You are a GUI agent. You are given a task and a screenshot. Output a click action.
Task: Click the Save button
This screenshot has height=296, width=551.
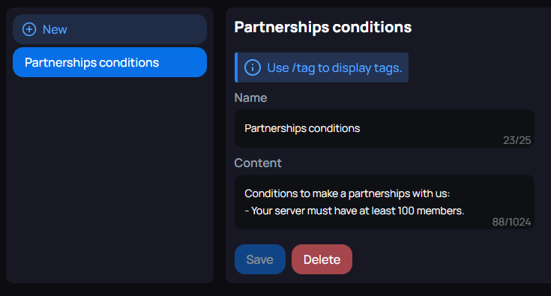(259, 259)
